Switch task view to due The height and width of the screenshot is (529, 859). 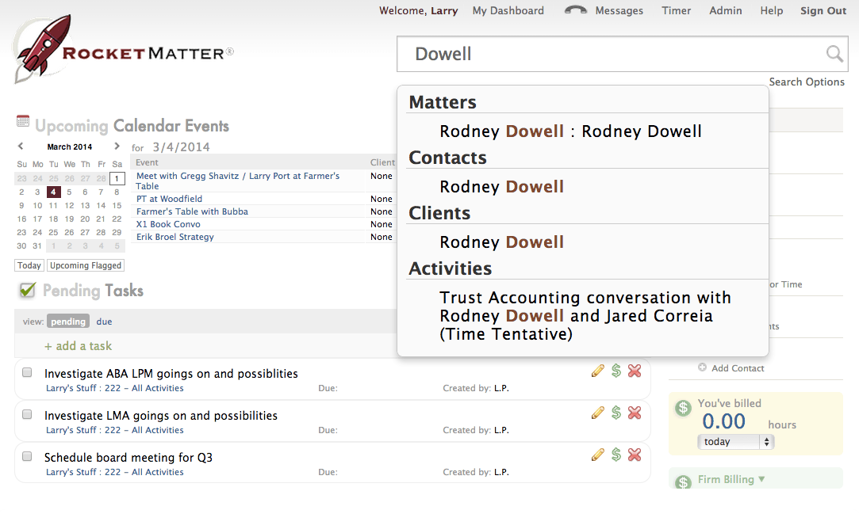(x=104, y=322)
